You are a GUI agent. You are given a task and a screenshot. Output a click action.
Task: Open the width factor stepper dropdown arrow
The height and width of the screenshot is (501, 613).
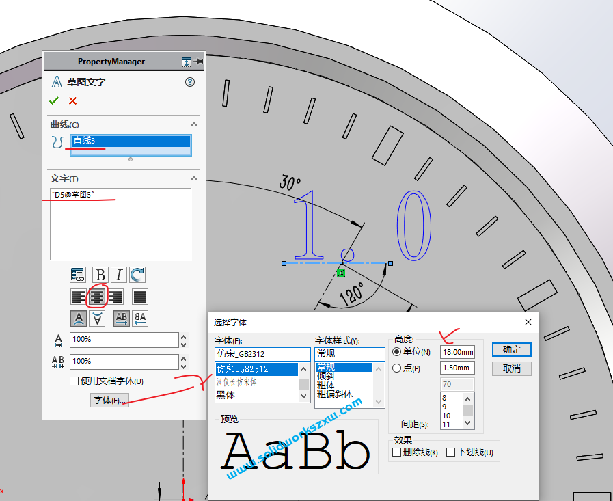pyautogui.click(x=185, y=340)
